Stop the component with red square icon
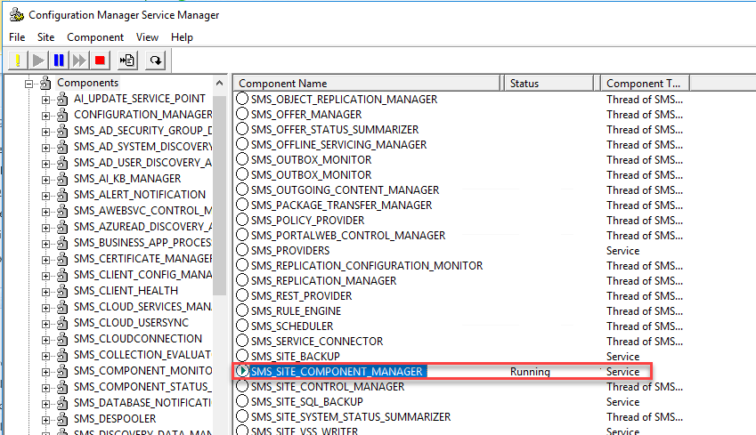Viewport: 756px width, 435px height. tap(100, 60)
